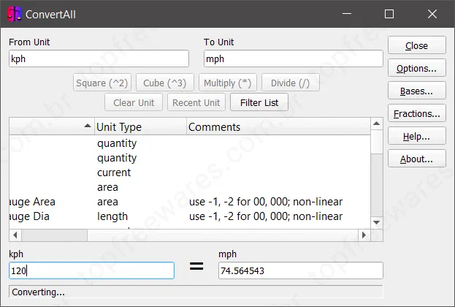Click the horizontal scrollbar thumb of unit list
The width and height of the screenshot is (455, 307).
pos(54,235)
